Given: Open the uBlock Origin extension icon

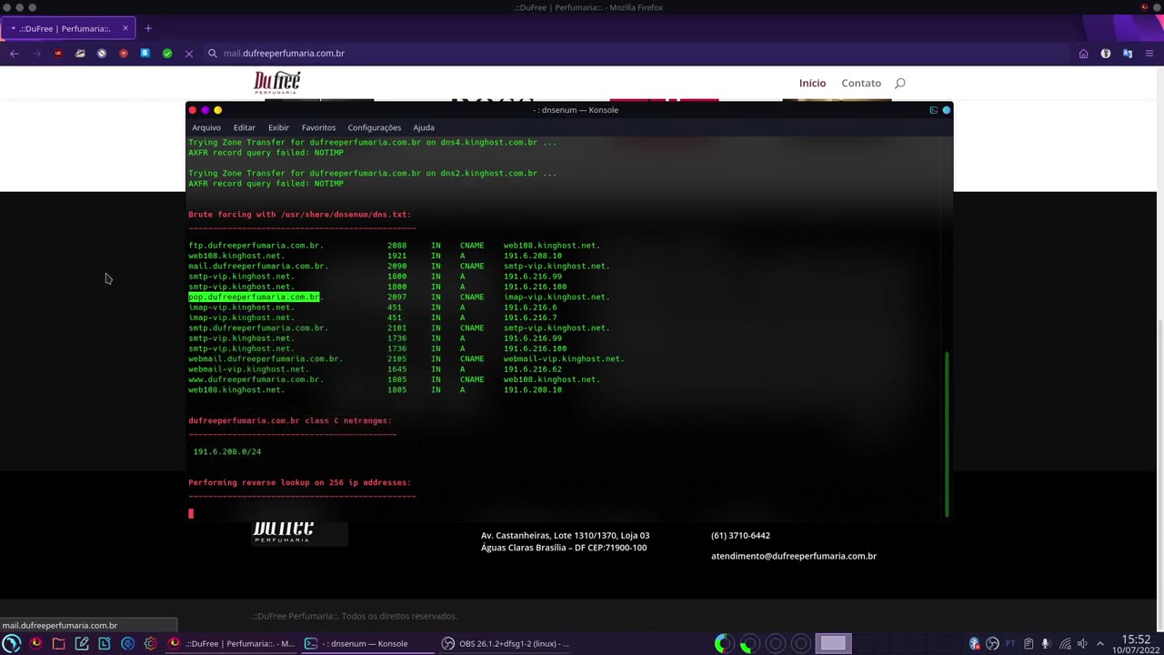Looking at the screenshot, I should (58, 54).
